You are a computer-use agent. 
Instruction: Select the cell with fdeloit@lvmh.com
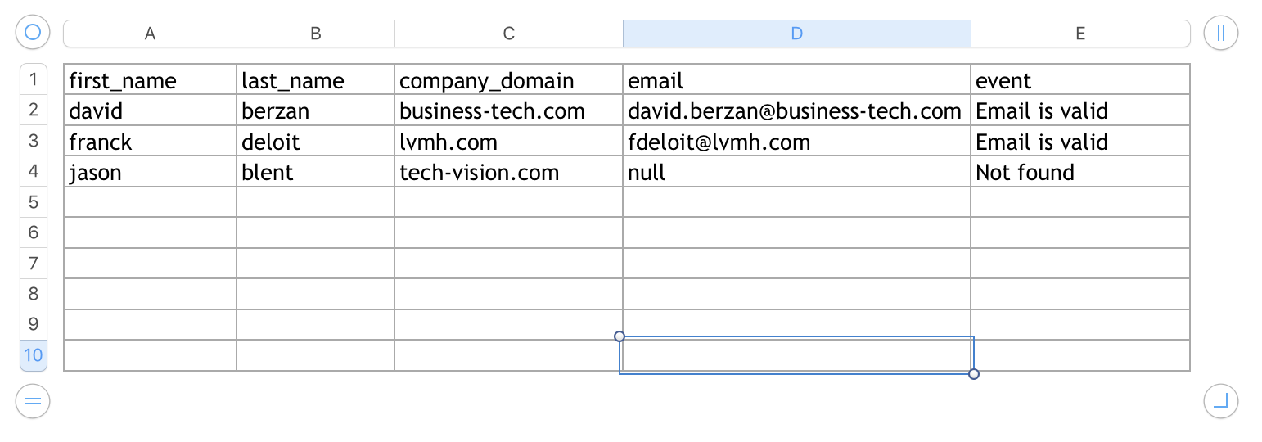point(797,142)
